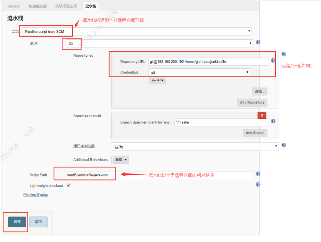Open help for Lightweight checkout option
This screenshot has width=321, height=242.
[x=258, y=184]
